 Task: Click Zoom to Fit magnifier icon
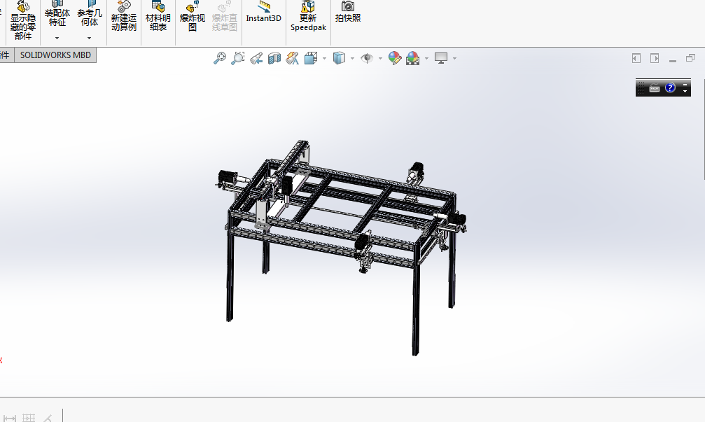219,58
